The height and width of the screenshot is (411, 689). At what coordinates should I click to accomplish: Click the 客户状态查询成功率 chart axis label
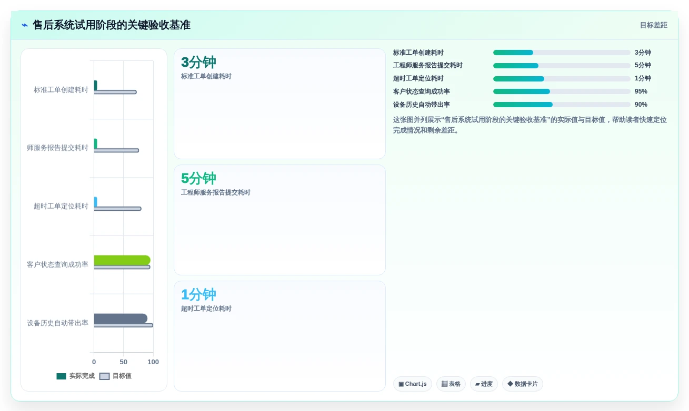pyautogui.click(x=58, y=264)
